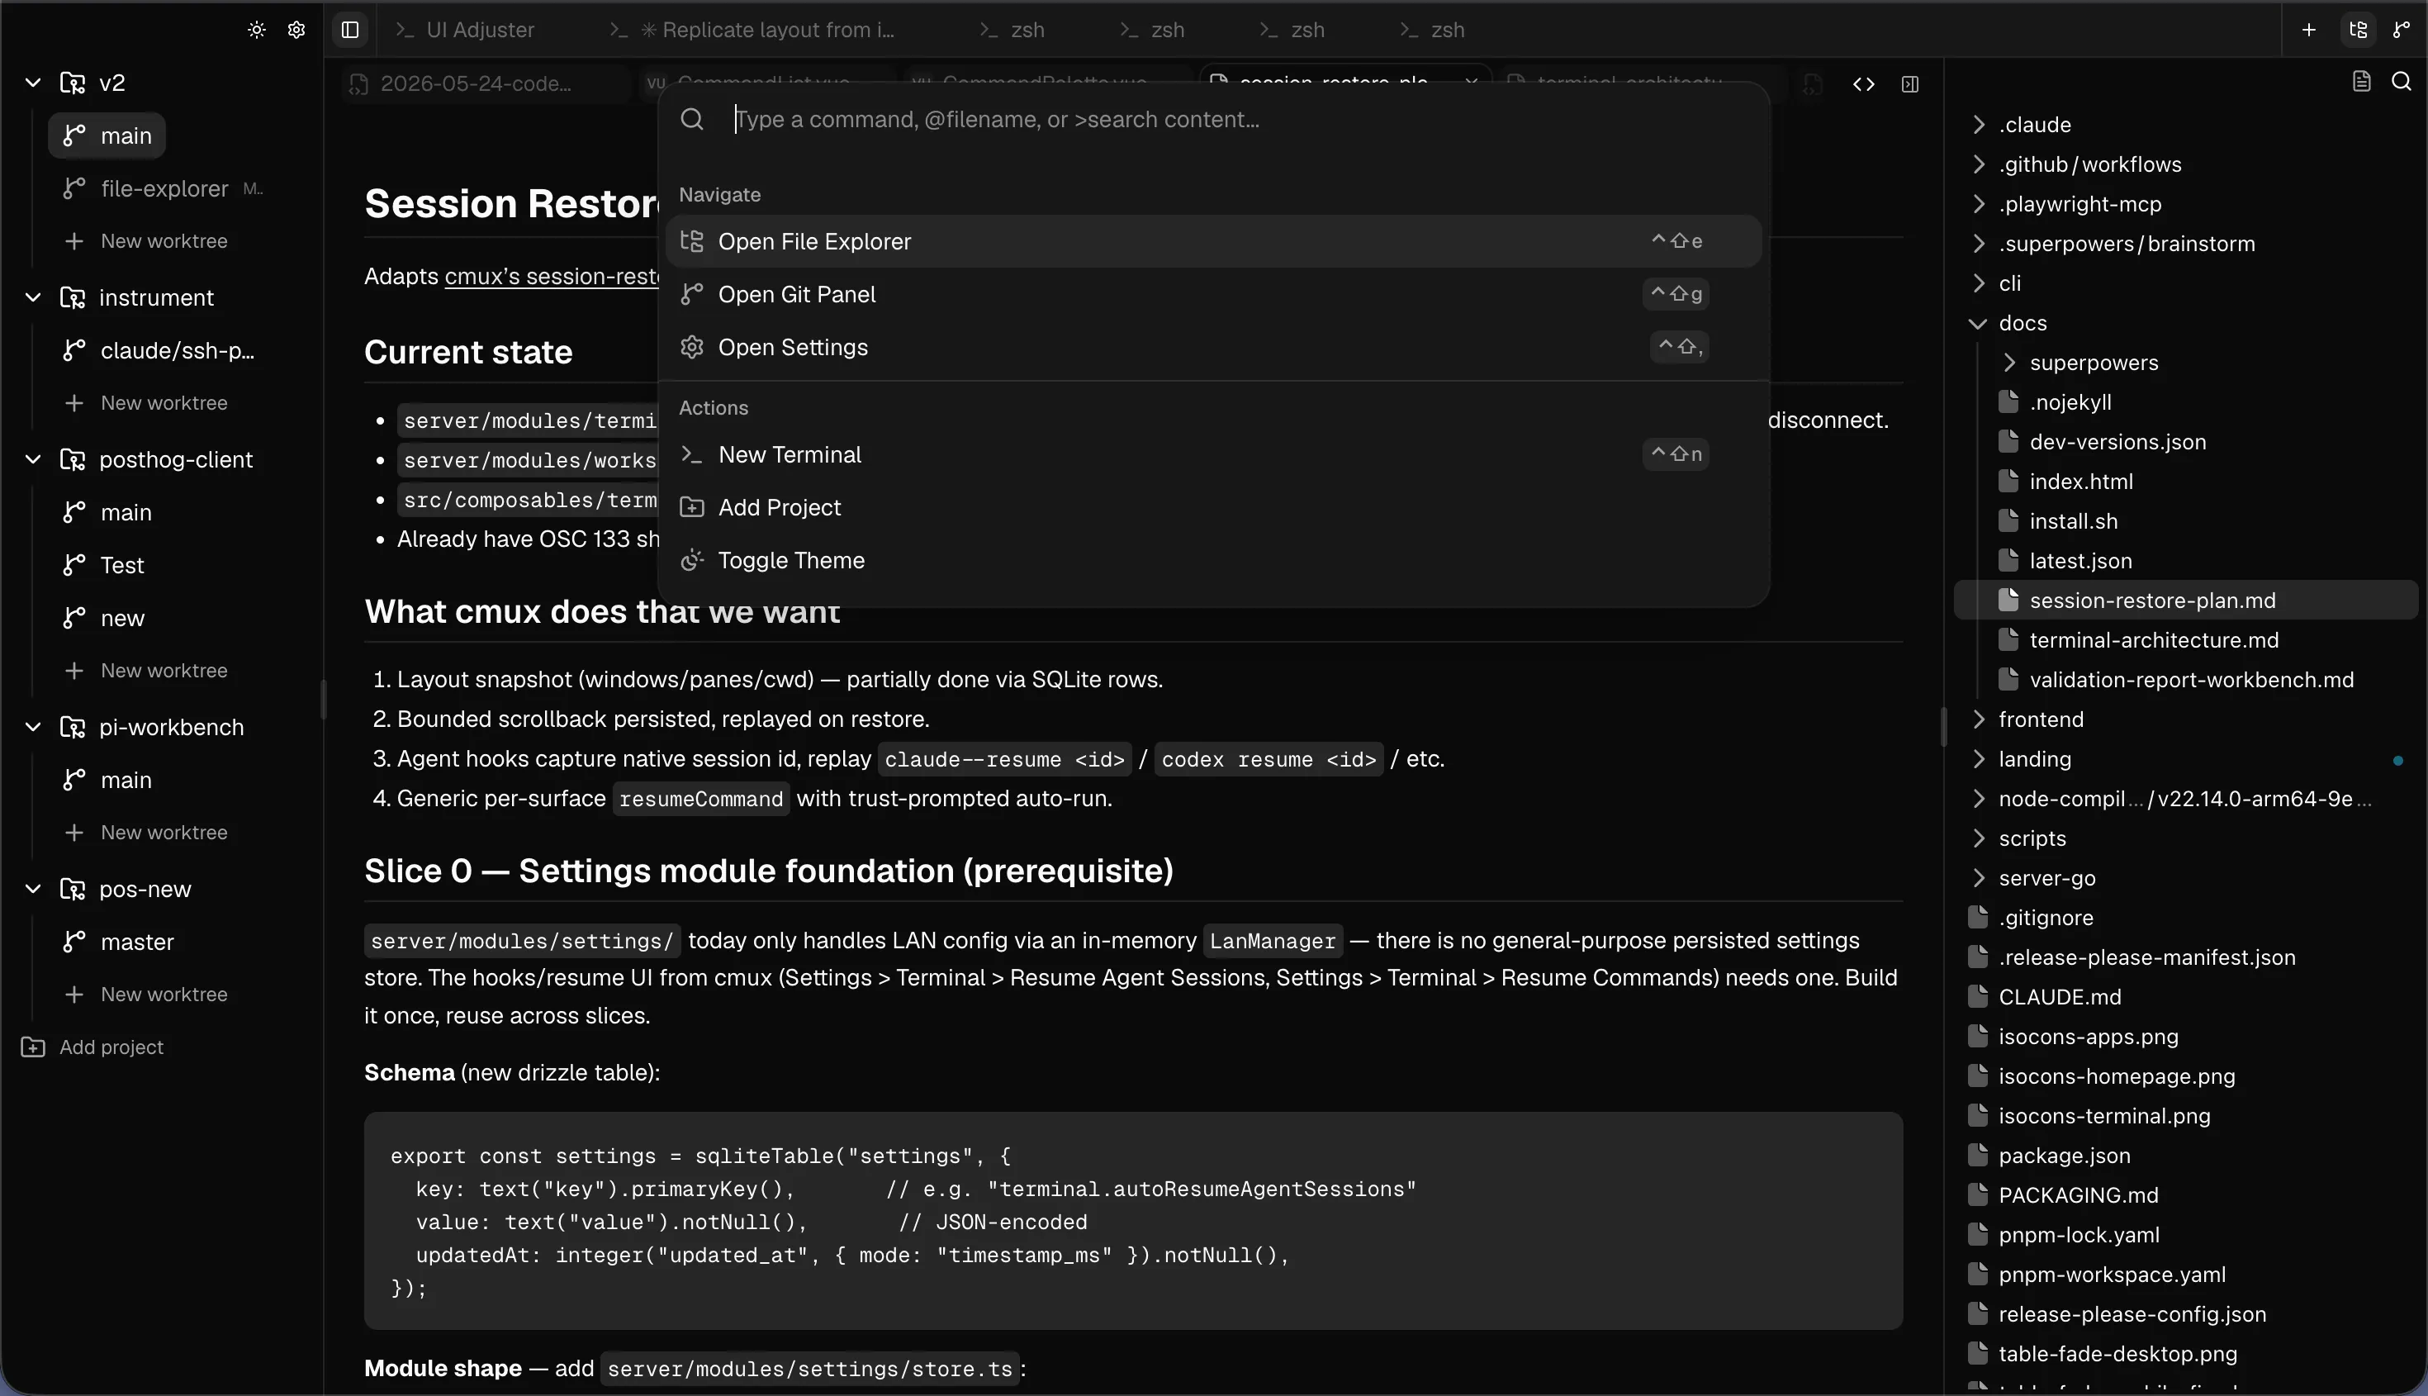The height and width of the screenshot is (1396, 2428).
Task: Add a new terminal tab with plus icon
Action: (2308, 30)
